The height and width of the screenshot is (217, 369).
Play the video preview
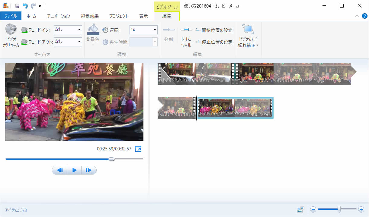tap(74, 170)
